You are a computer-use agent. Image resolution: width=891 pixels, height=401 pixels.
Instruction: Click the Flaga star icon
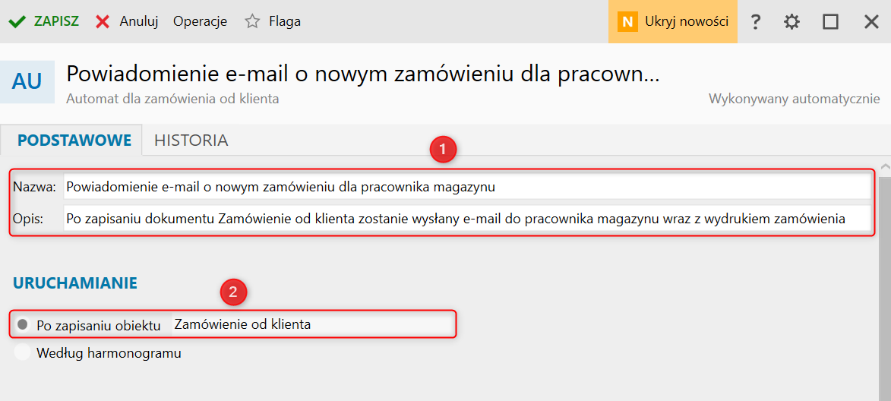(251, 21)
